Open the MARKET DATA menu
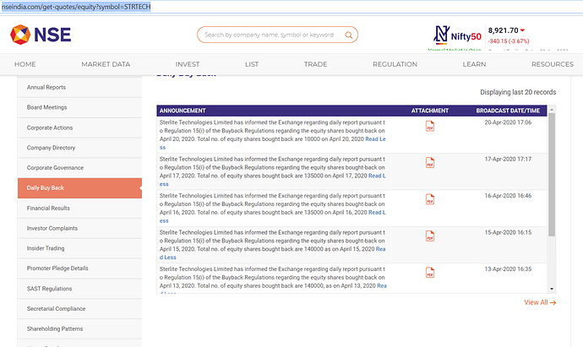583x347 pixels. pyautogui.click(x=106, y=64)
